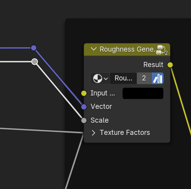Select the purple reroute node

(x=34, y=48)
